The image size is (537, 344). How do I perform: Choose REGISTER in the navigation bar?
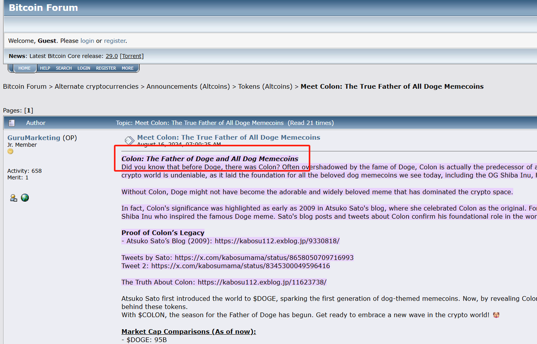[106, 68]
